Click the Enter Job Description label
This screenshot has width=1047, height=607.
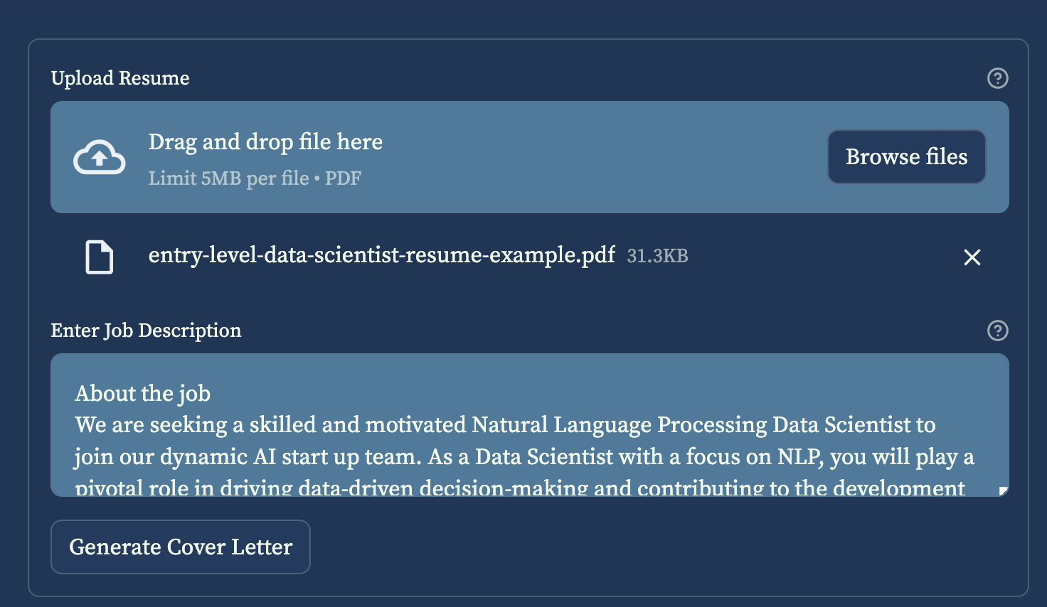pos(146,331)
